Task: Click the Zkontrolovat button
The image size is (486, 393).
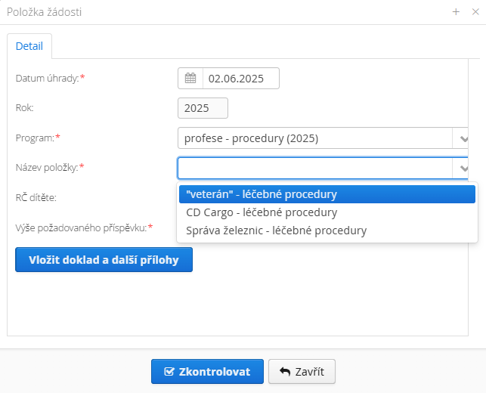Action: pos(207,371)
